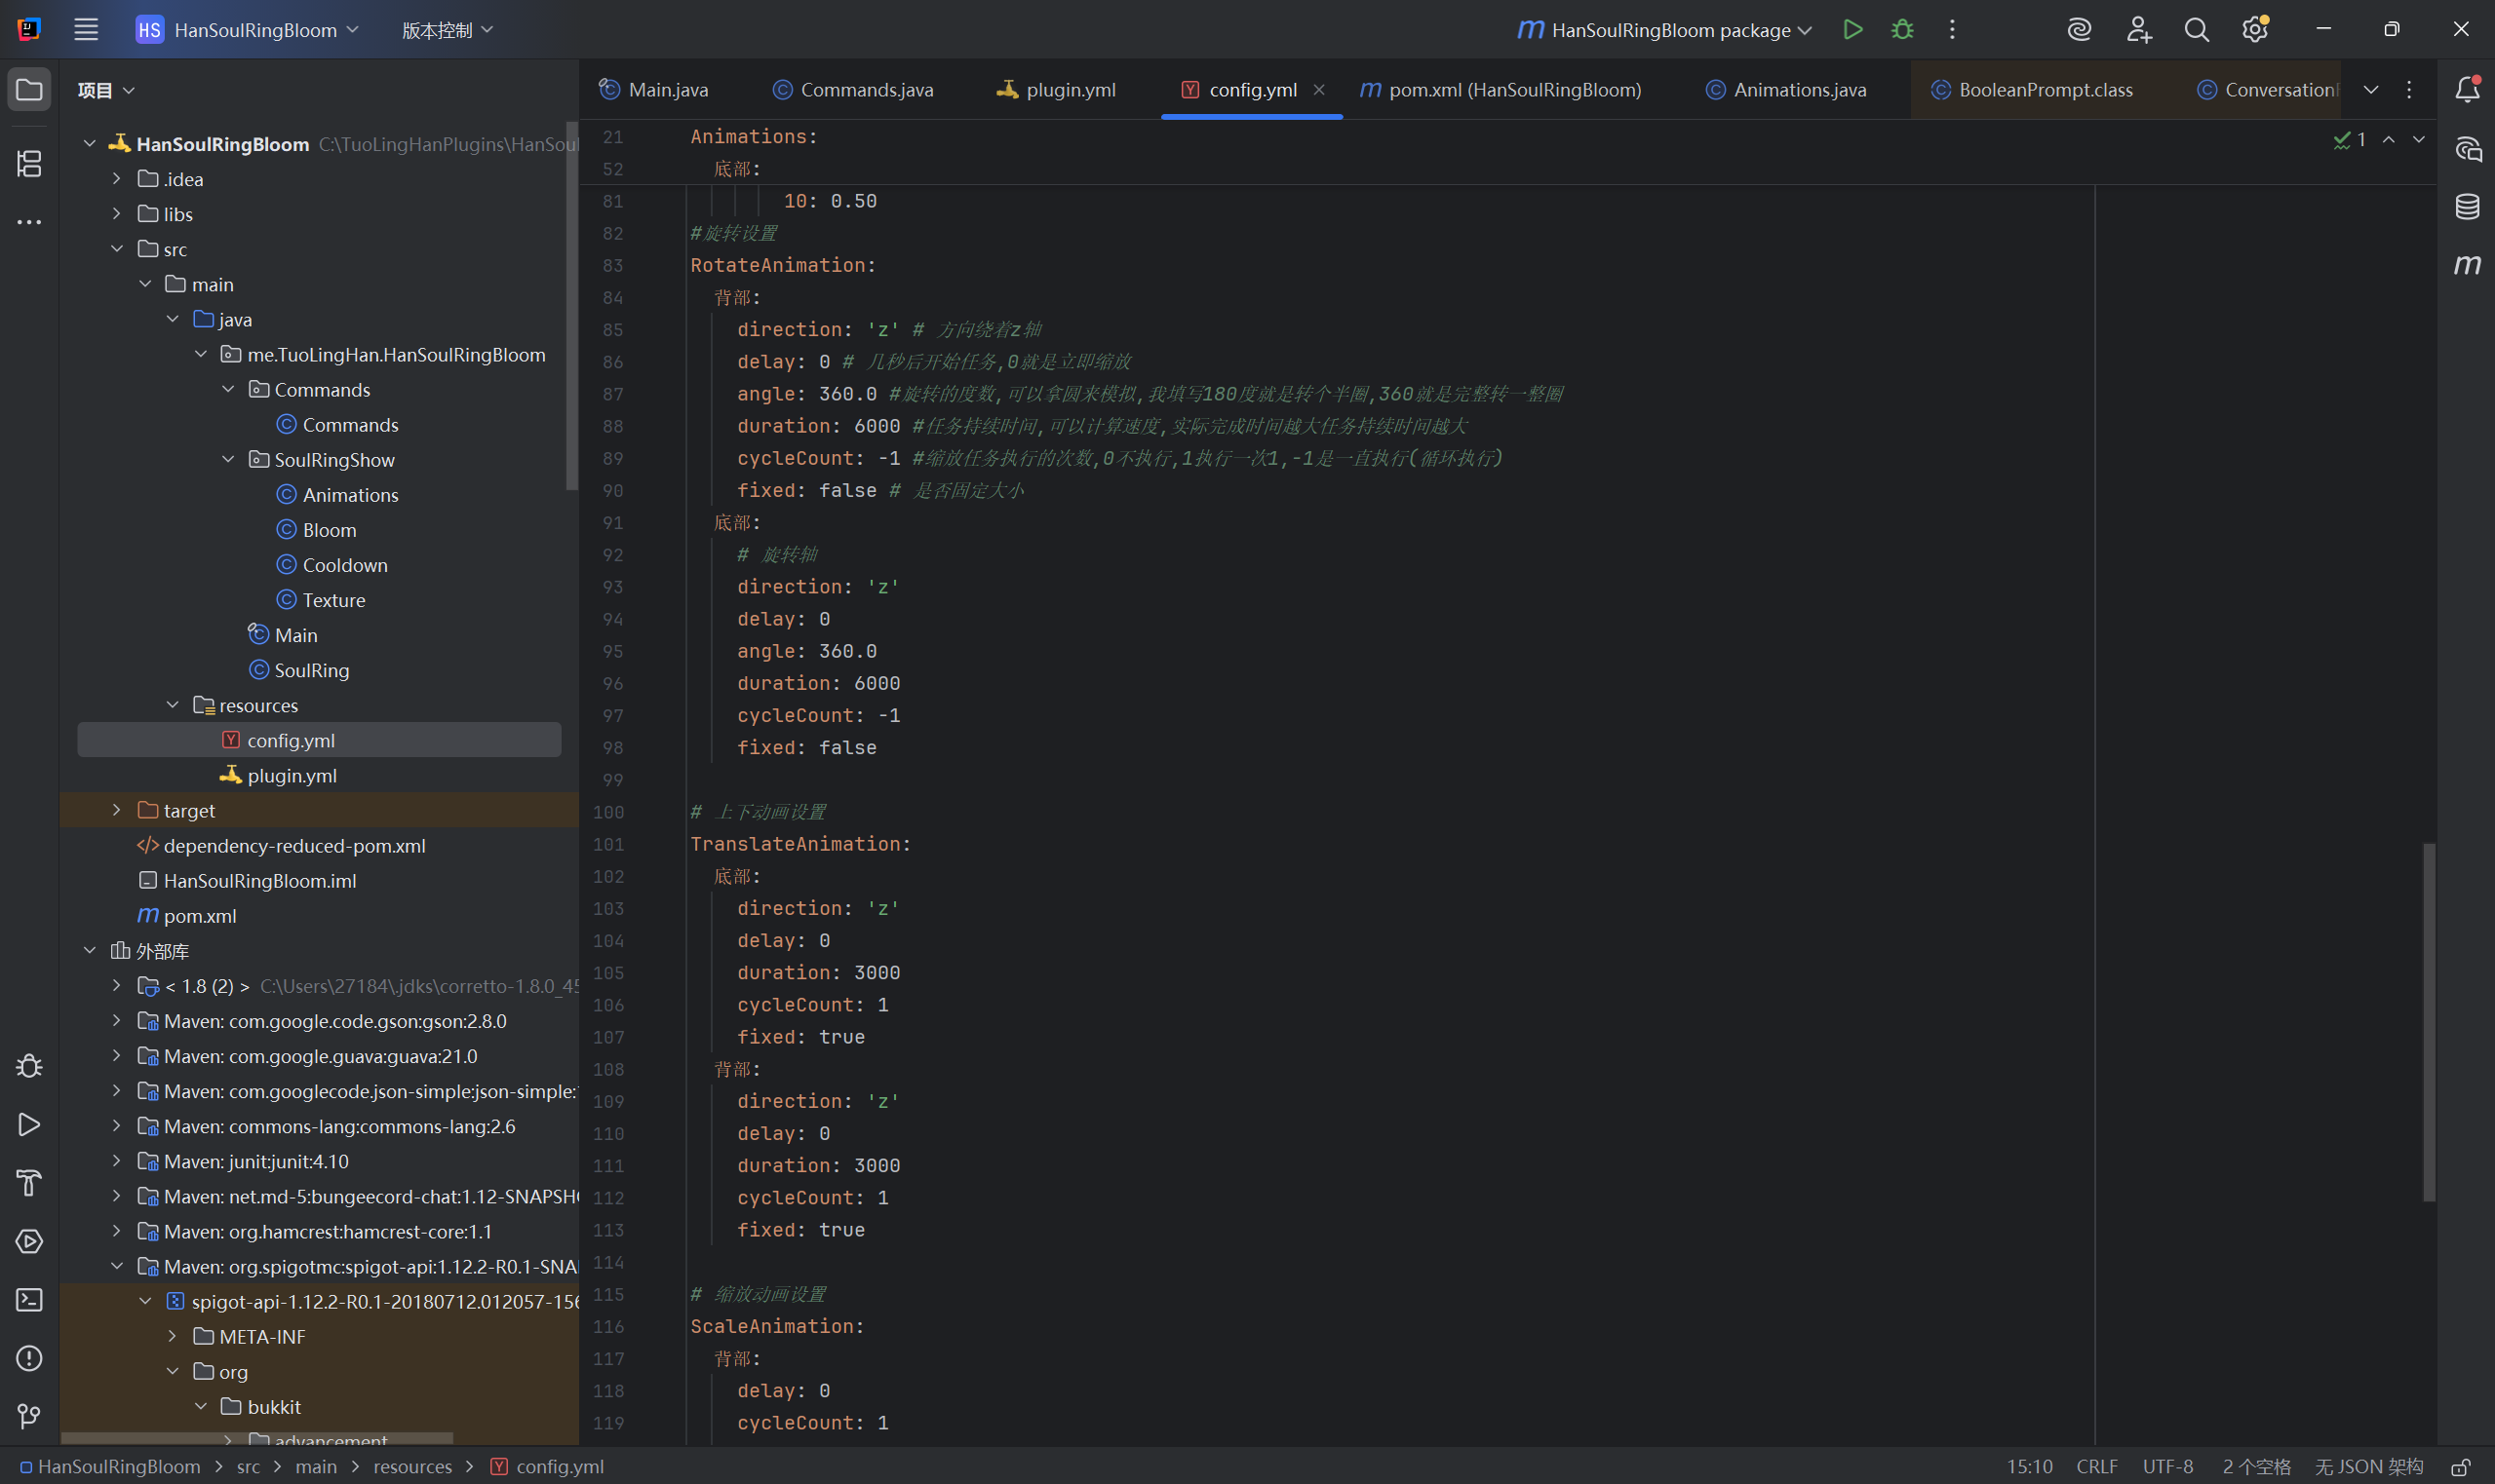The height and width of the screenshot is (1484, 2495).
Task: Open the AI assistant swirl icon in title bar
Action: [x=2080, y=30]
